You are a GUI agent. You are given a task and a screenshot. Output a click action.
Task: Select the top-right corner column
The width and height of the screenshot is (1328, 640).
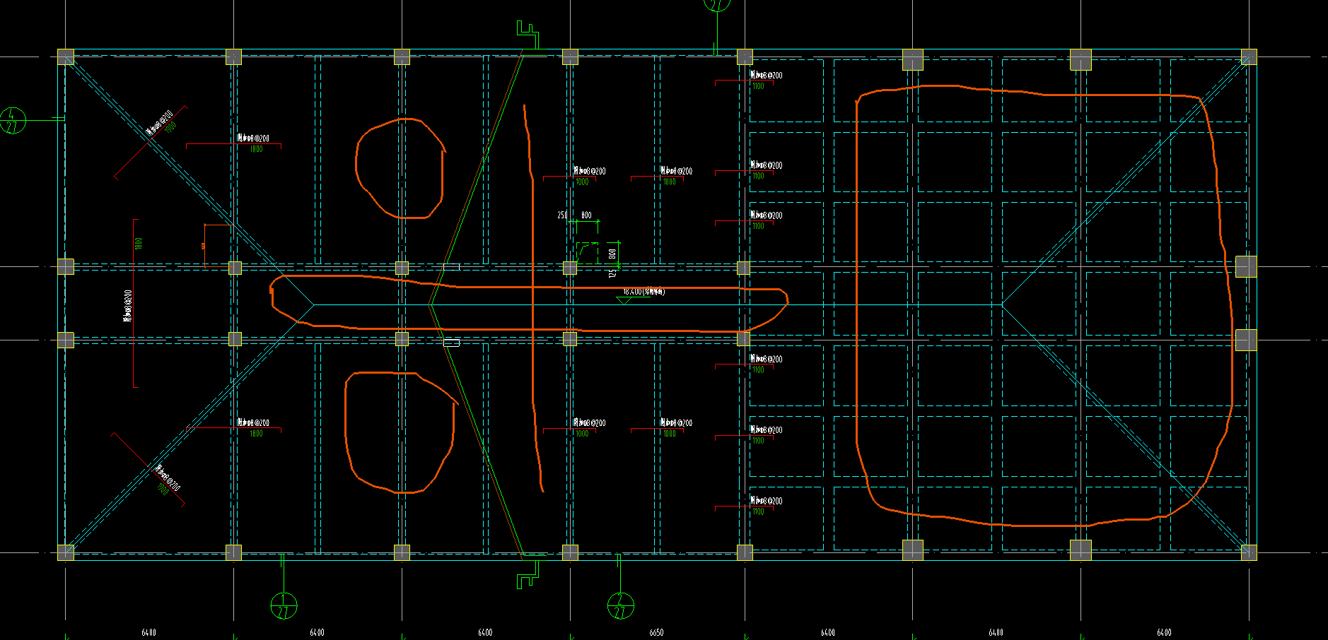pos(1249,57)
